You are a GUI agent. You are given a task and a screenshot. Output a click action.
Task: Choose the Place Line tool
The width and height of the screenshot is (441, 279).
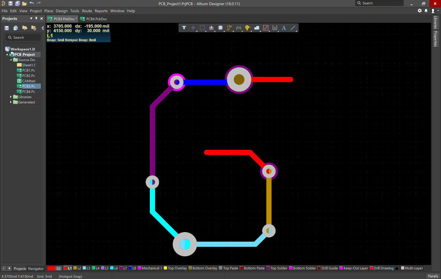click(293, 28)
